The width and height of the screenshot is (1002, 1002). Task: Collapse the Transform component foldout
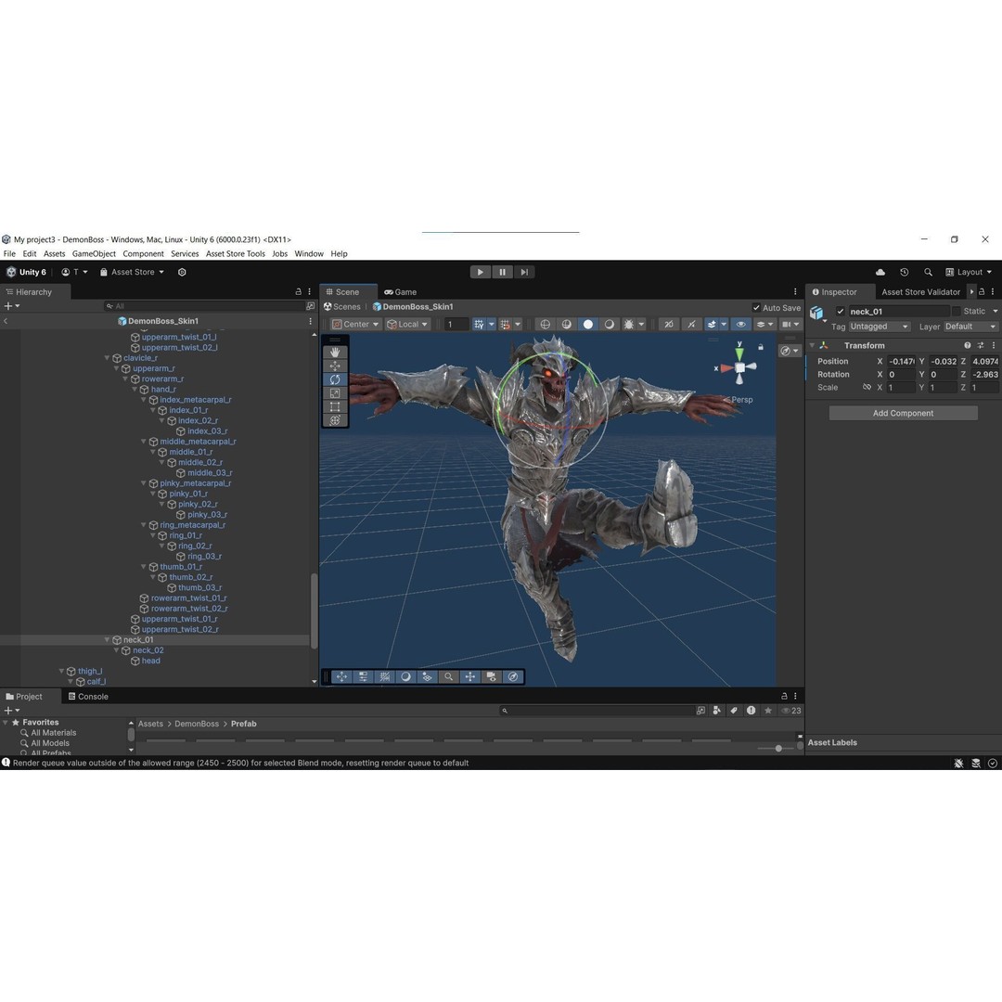click(x=812, y=345)
